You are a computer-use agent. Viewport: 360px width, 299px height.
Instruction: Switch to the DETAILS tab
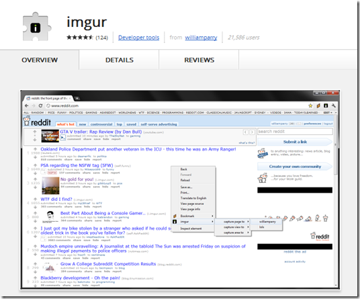pyautogui.click(x=119, y=60)
